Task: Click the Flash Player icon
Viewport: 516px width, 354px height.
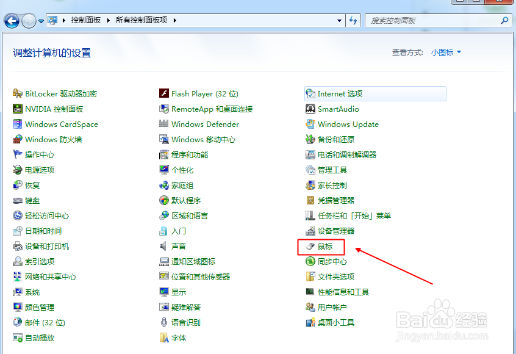Action: point(164,93)
